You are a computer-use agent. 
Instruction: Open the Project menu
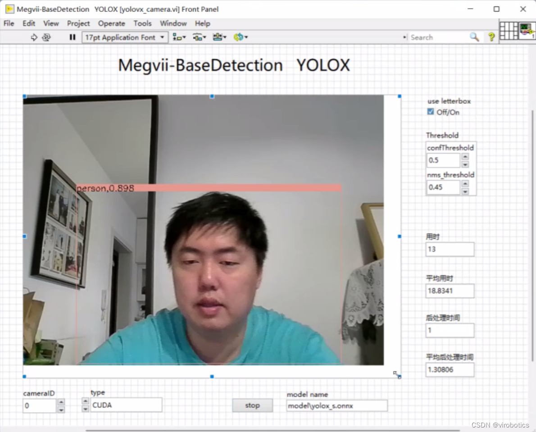78,23
